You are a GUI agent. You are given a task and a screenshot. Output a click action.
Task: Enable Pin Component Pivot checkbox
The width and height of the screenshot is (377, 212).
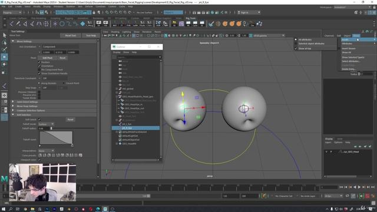pyautogui.click(x=39, y=69)
